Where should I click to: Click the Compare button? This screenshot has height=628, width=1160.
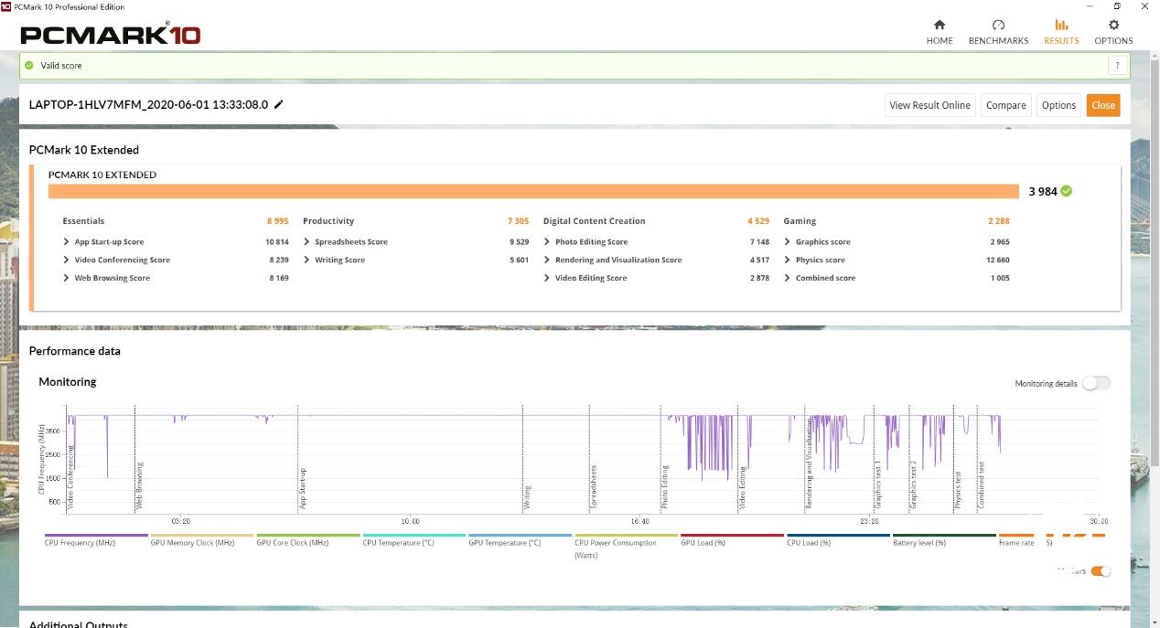pos(1006,105)
